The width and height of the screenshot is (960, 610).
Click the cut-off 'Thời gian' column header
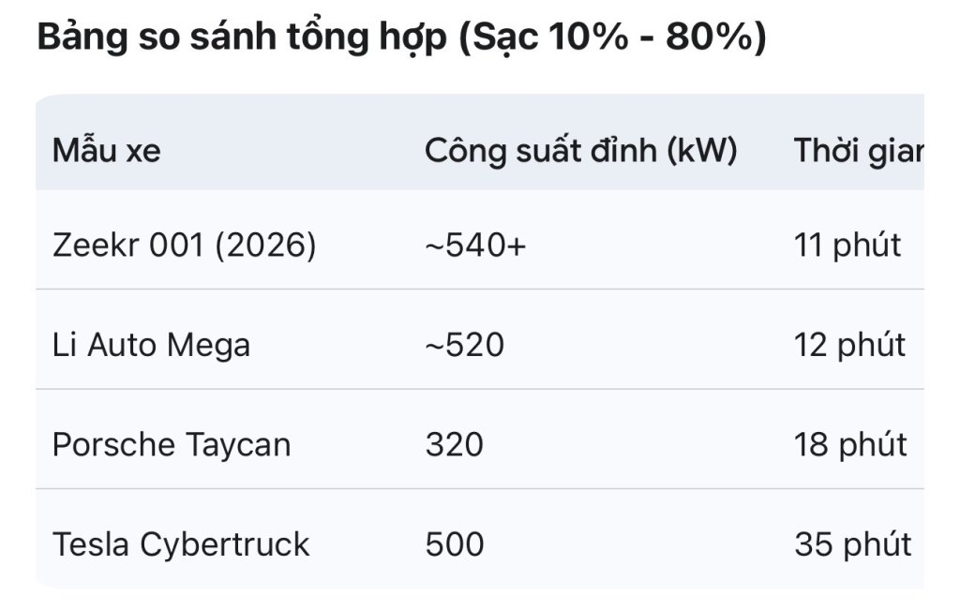[859, 151]
